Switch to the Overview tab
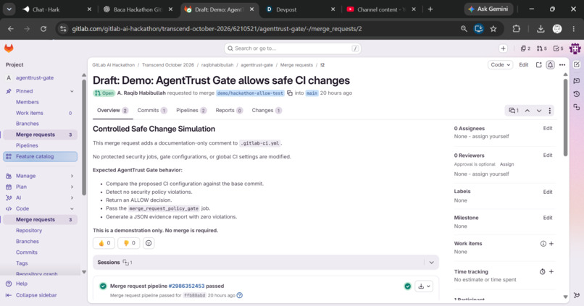Viewport: 584px width, 306px height. (x=112, y=111)
